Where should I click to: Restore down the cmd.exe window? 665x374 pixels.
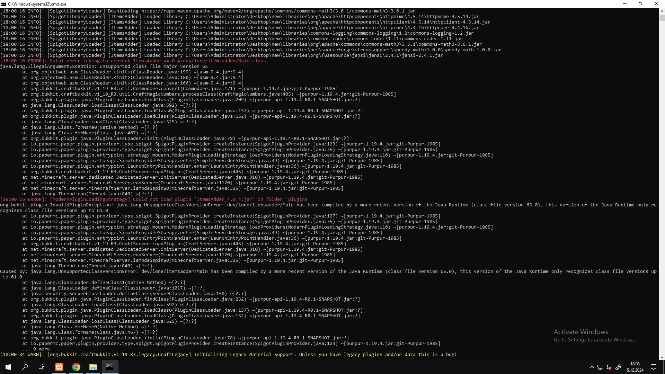(x=640, y=4)
